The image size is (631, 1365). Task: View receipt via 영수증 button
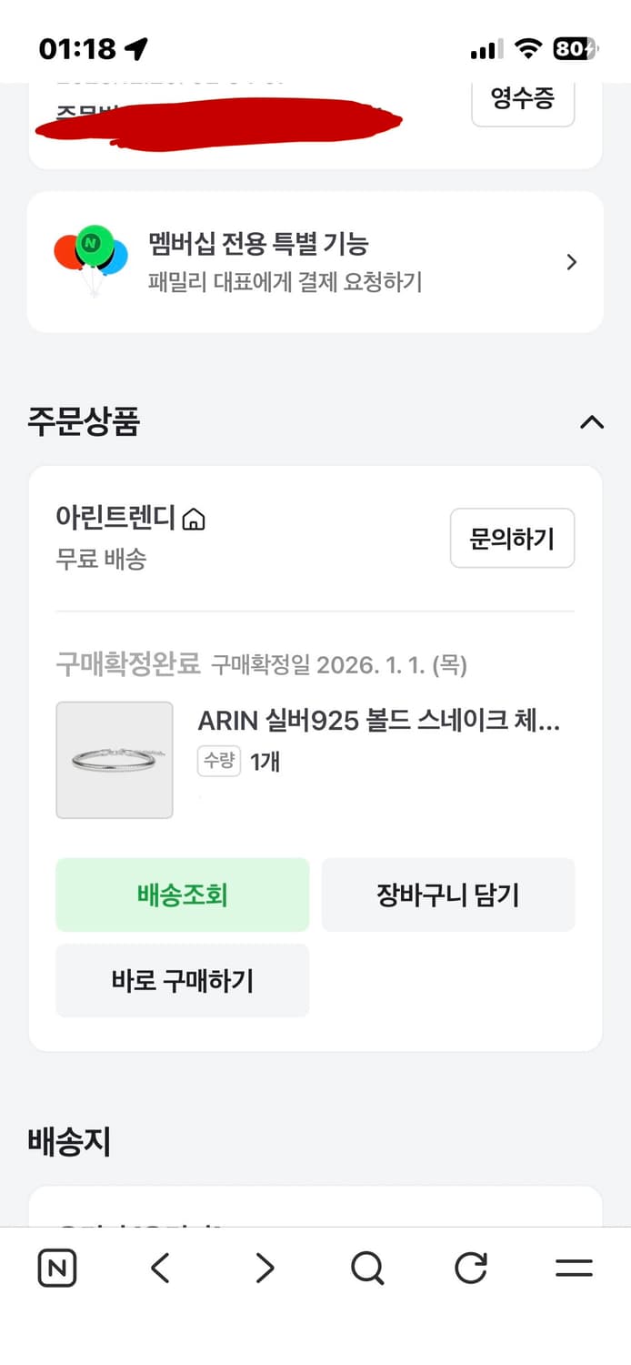pyautogui.click(x=523, y=100)
